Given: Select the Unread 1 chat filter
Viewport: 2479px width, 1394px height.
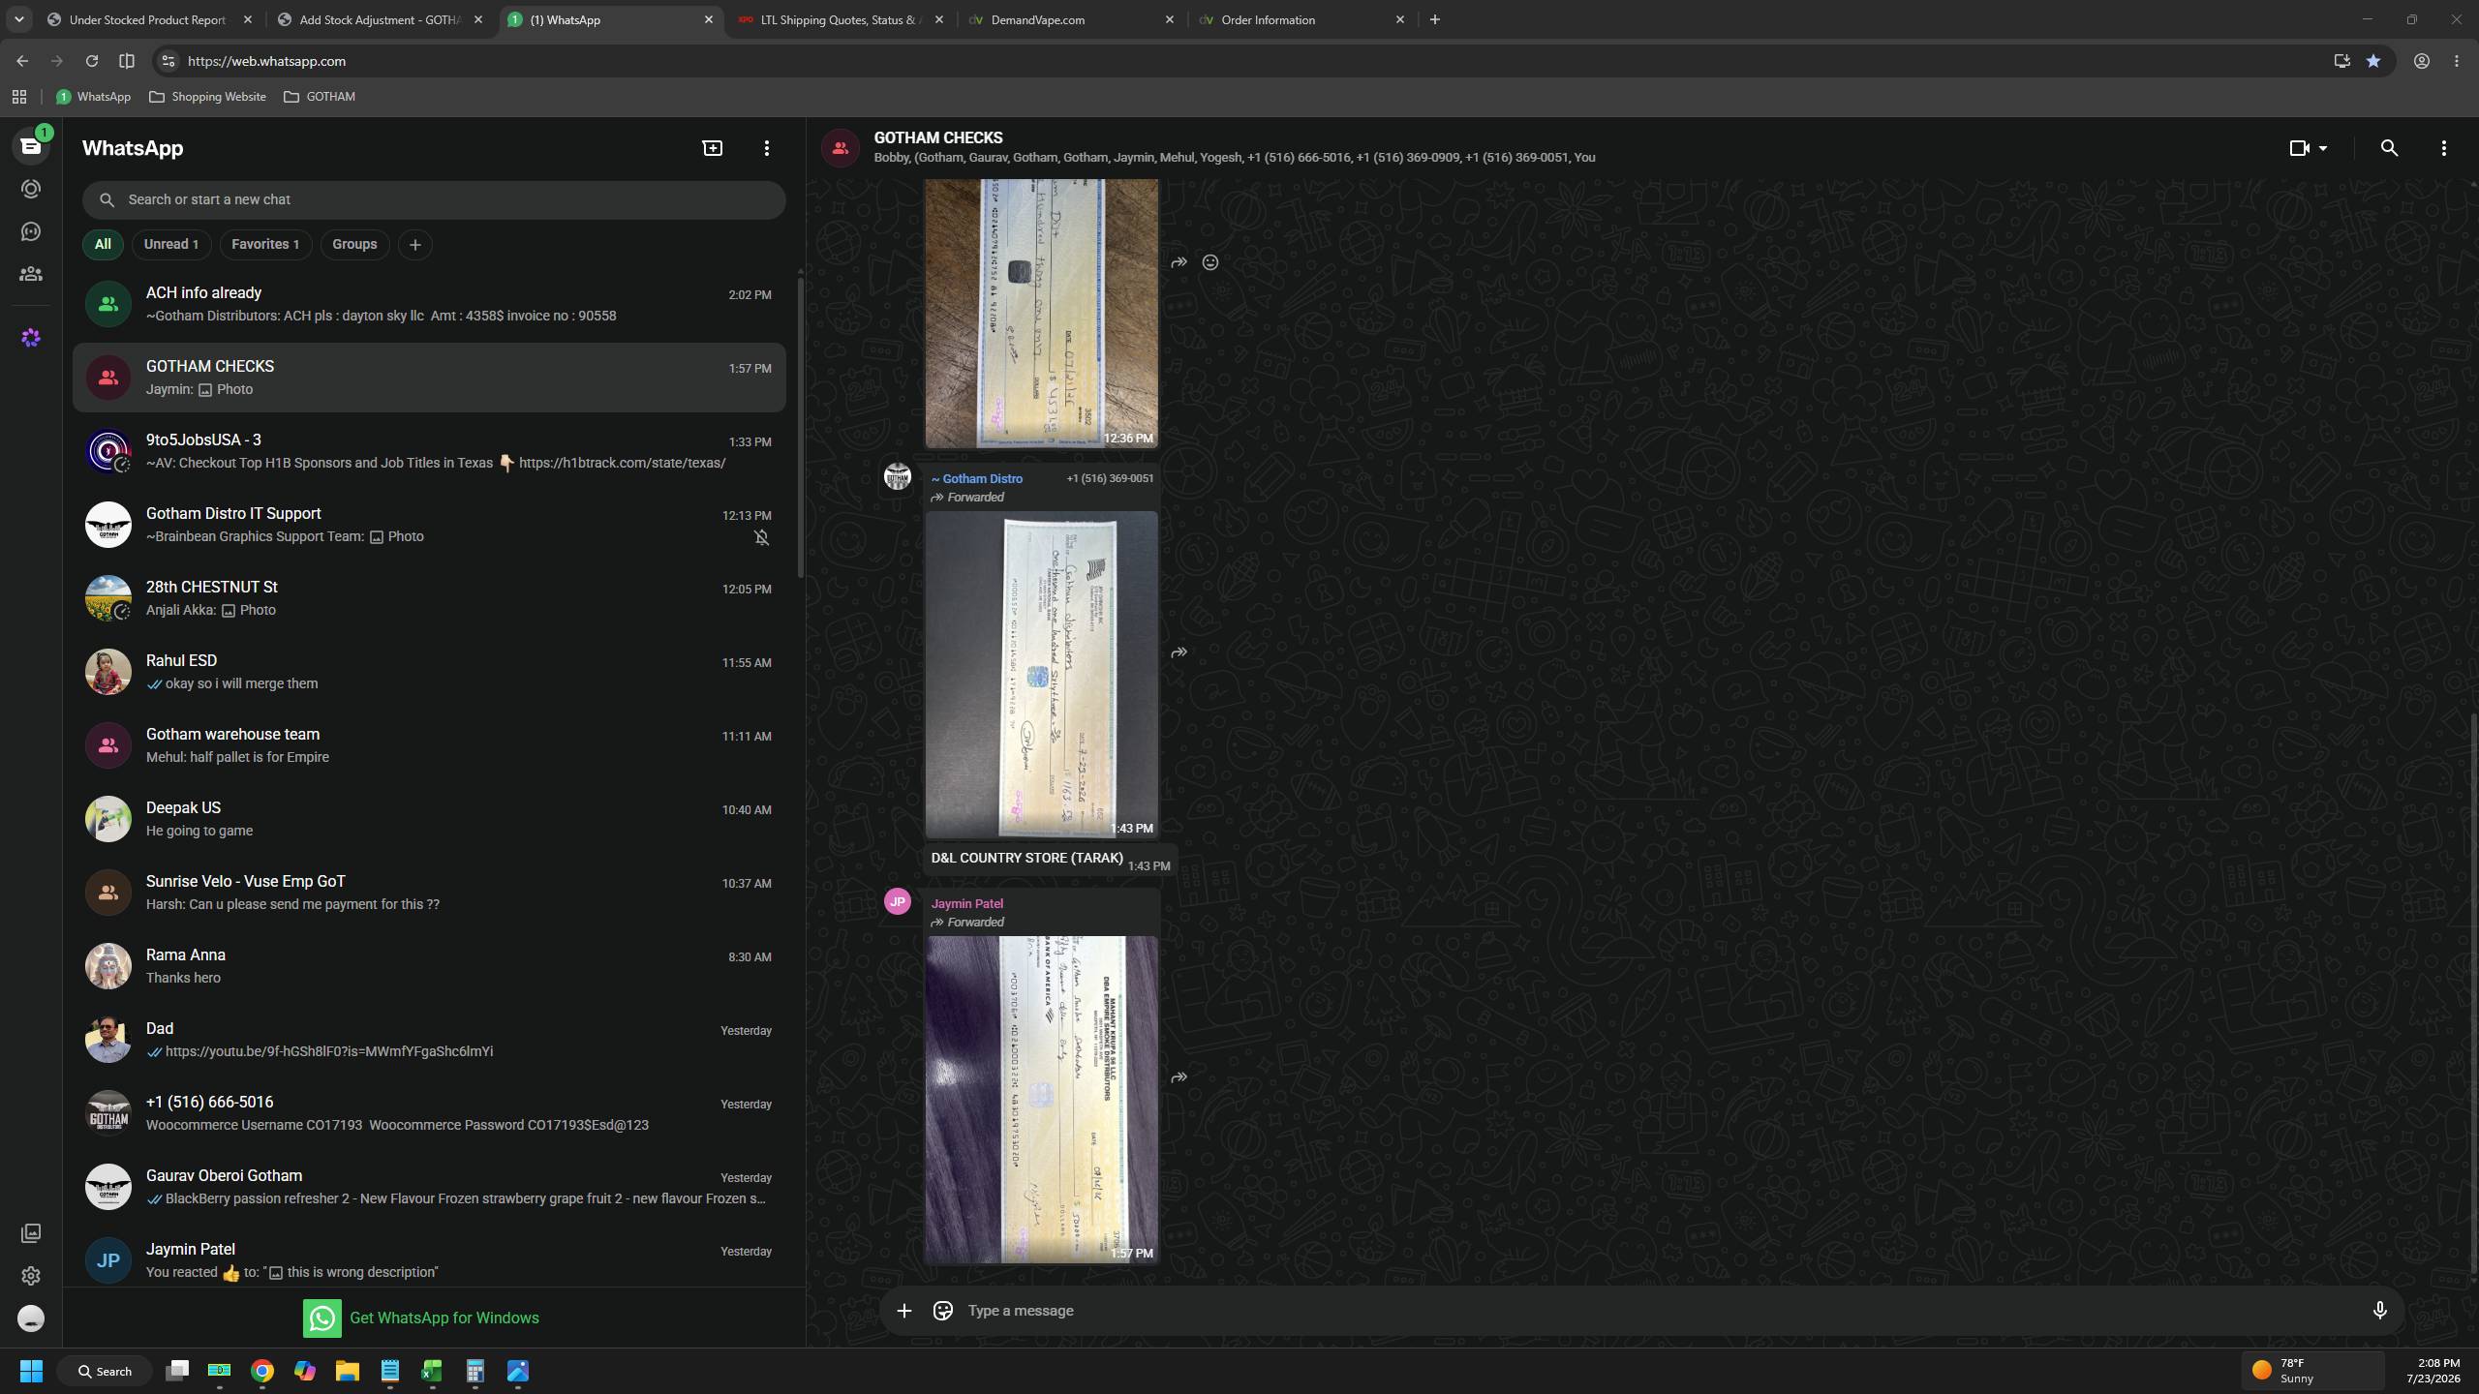Looking at the screenshot, I should 171,244.
